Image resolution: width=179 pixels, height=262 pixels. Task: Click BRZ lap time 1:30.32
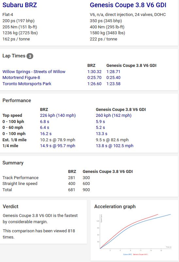click(x=94, y=72)
